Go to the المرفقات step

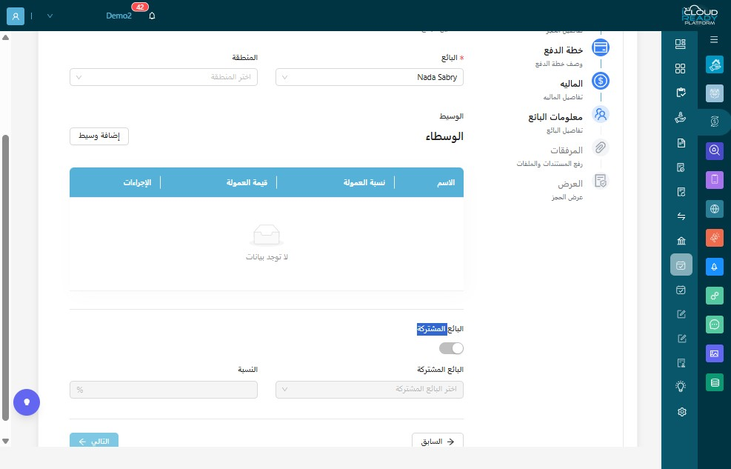(x=567, y=150)
